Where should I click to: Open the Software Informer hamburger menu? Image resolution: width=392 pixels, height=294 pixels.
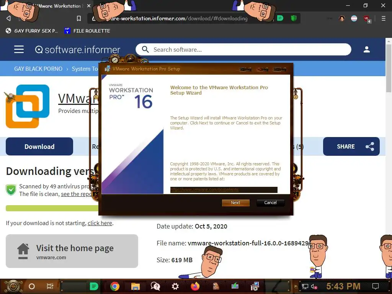19,49
